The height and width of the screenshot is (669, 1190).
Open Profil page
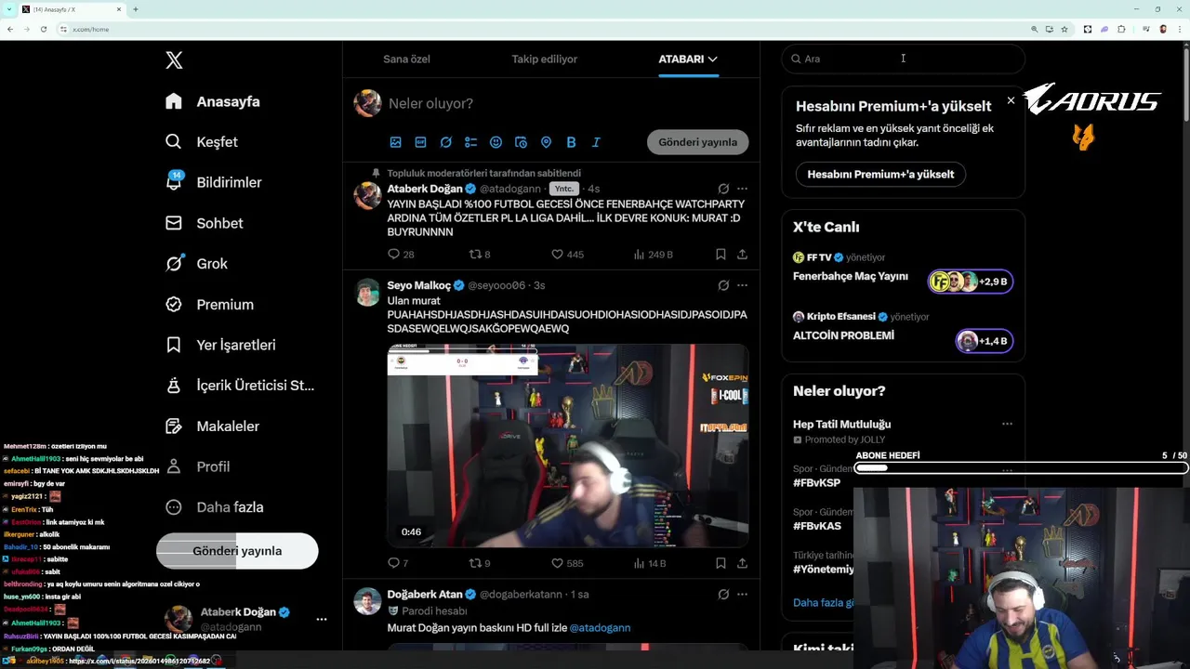tap(197, 466)
